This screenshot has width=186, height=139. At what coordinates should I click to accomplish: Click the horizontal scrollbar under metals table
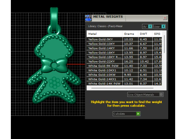click(122, 88)
